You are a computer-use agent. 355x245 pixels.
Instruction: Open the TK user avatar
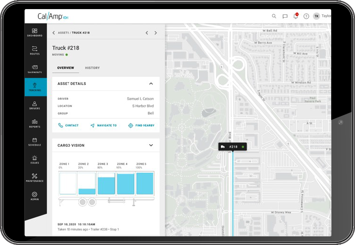[x=316, y=16]
